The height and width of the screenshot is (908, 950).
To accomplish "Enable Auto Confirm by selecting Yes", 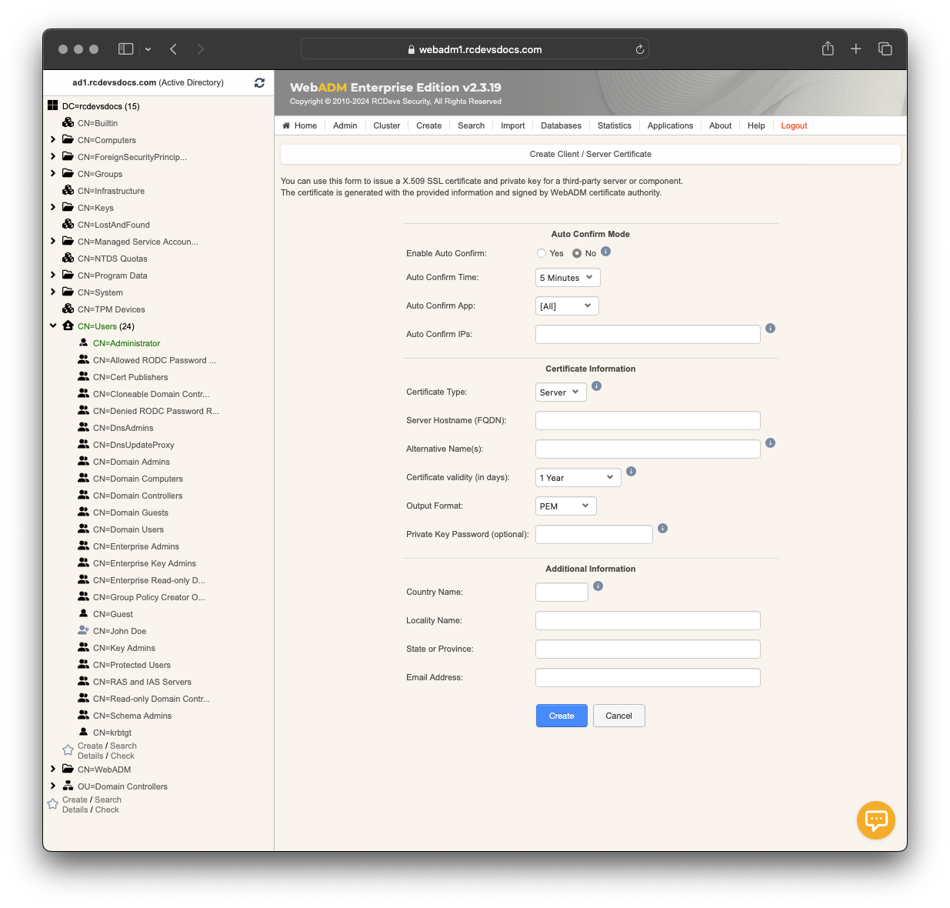I will click(x=542, y=252).
